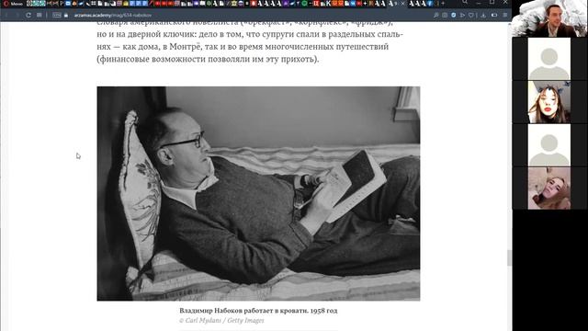Open the battery saver icon
Image resolution: width=588 pixels, height=331 pixels.
pyautogui.click(x=494, y=15)
